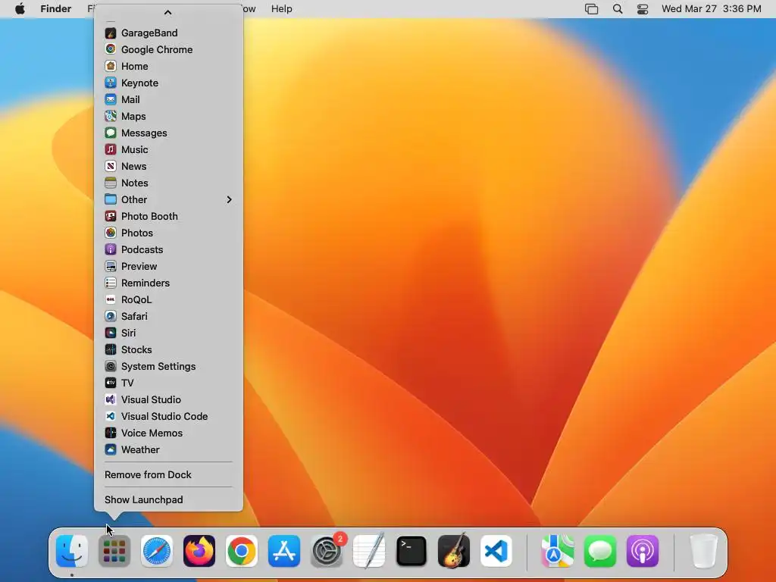This screenshot has width=776, height=582.
Task: Open Photo Booth from the menu
Action: pyautogui.click(x=168, y=216)
